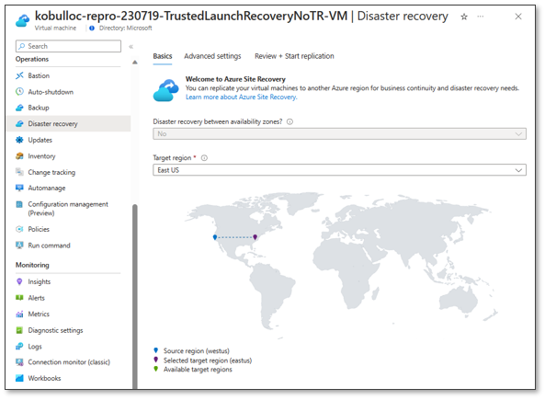Click the Alerts icon
Viewport: 545px width, 400px height.
click(19, 298)
